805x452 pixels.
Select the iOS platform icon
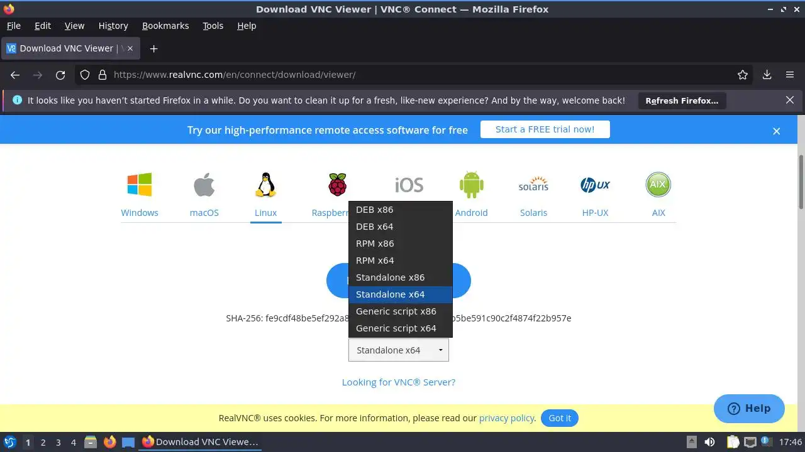pyautogui.click(x=409, y=185)
